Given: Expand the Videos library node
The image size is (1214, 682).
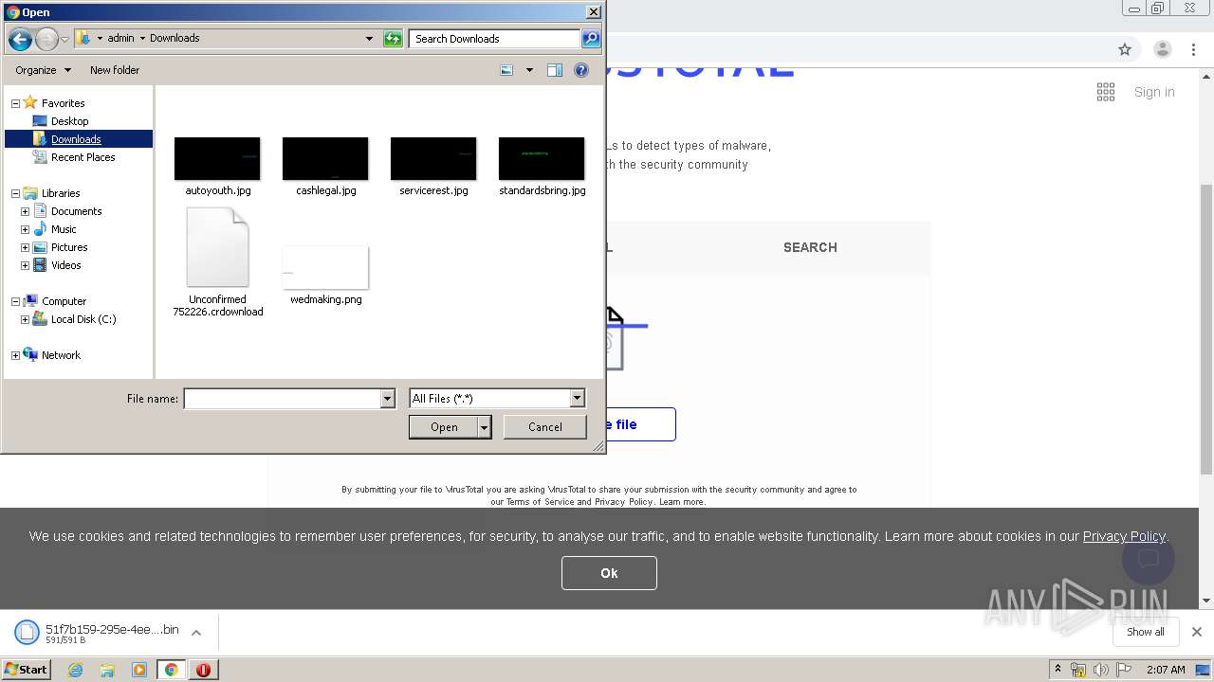Looking at the screenshot, I should (25, 265).
